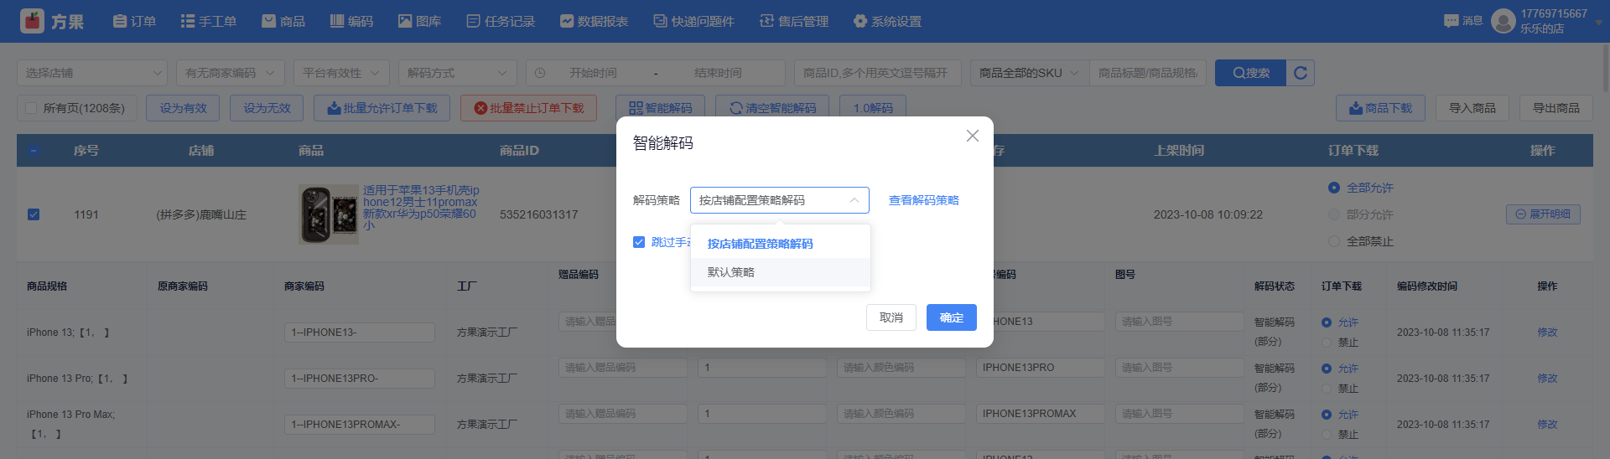Open the 订单 menu
The width and height of the screenshot is (1610, 459).
(x=135, y=21)
